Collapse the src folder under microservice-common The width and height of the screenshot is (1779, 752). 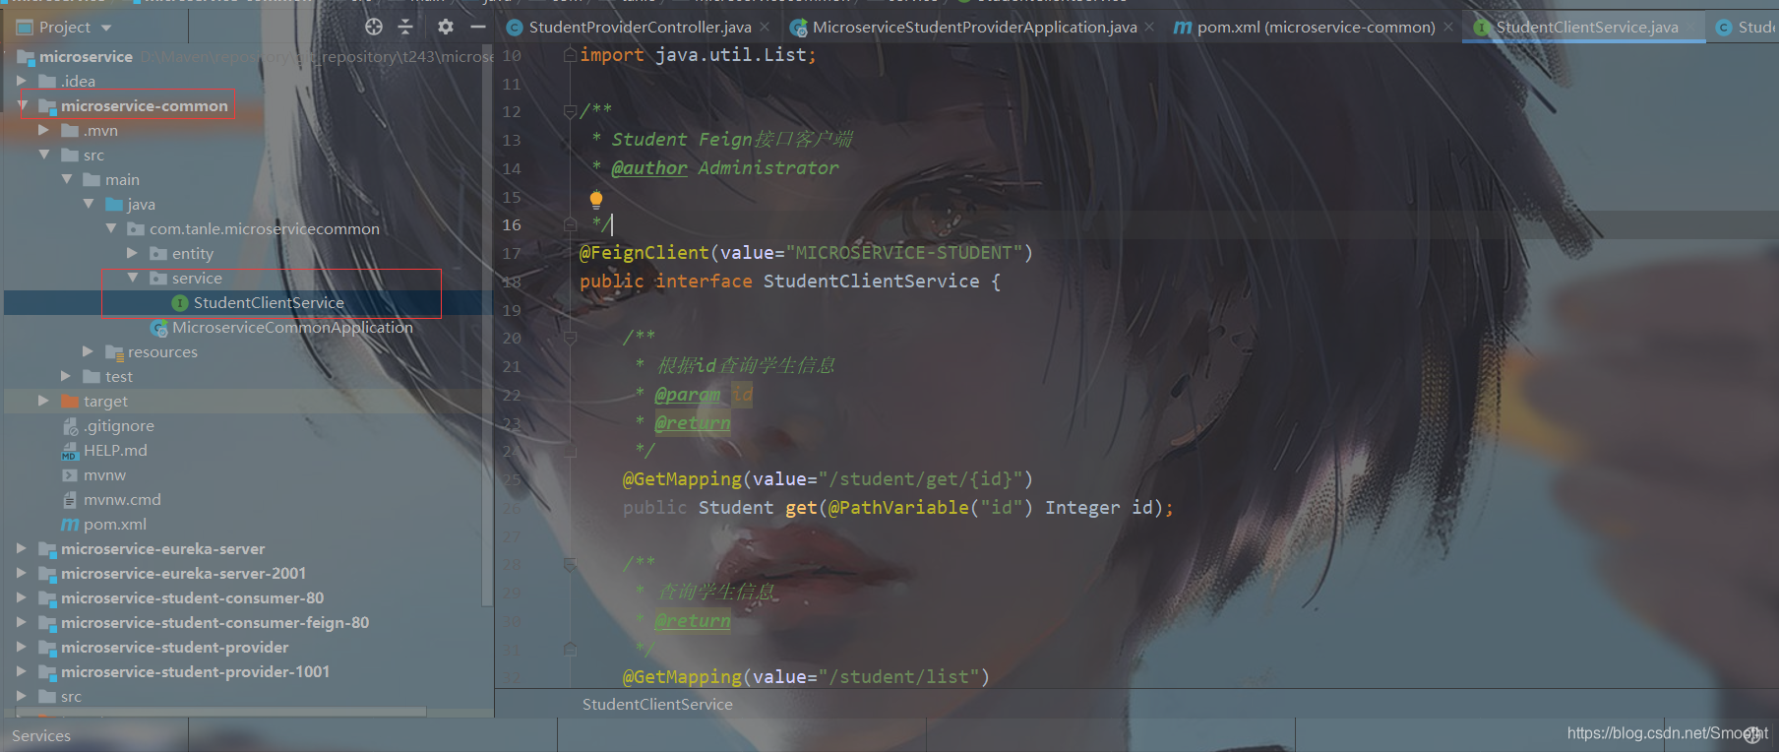click(43, 155)
